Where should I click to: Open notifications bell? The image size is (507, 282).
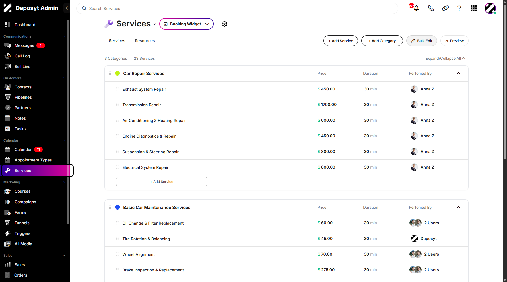tap(416, 8)
